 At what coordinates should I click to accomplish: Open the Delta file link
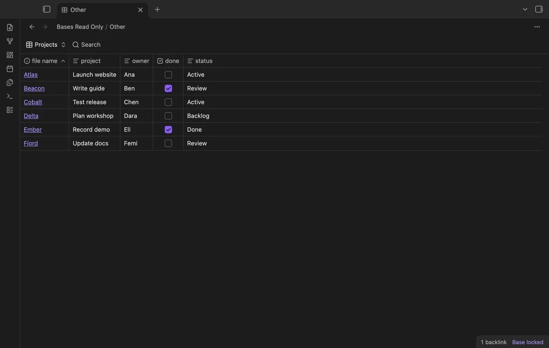pyautogui.click(x=31, y=116)
